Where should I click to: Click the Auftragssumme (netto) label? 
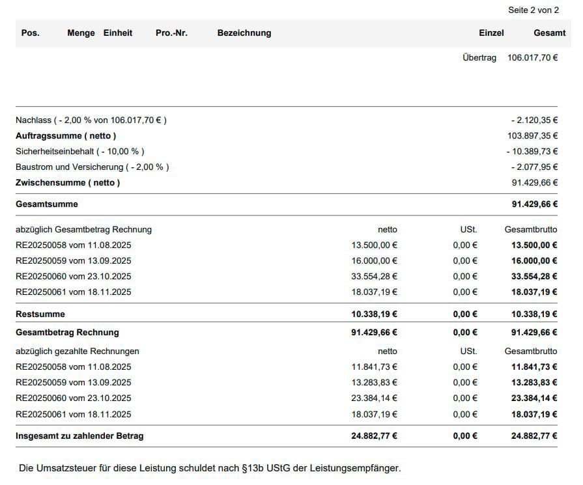coord(66,136)
